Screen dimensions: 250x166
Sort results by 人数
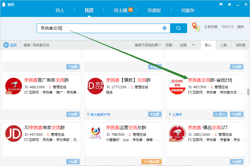224,45
